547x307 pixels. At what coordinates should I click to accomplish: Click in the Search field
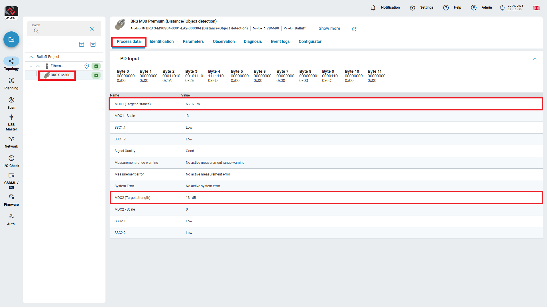[x=61, y=29]
